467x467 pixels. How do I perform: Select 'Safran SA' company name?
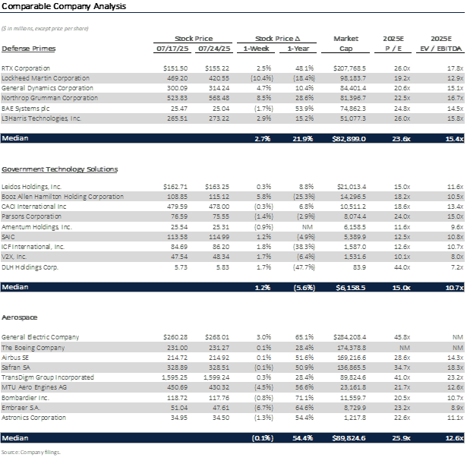click(x=16, y=368)
